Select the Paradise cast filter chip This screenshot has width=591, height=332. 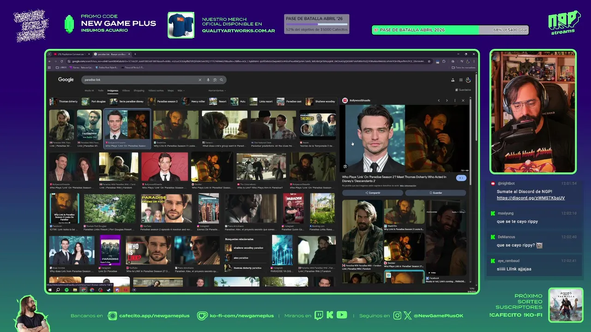click(289, 101)
